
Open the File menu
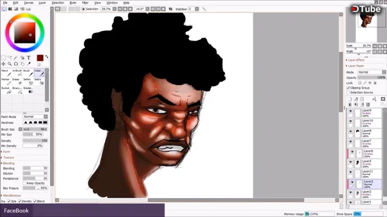point(5,2)
